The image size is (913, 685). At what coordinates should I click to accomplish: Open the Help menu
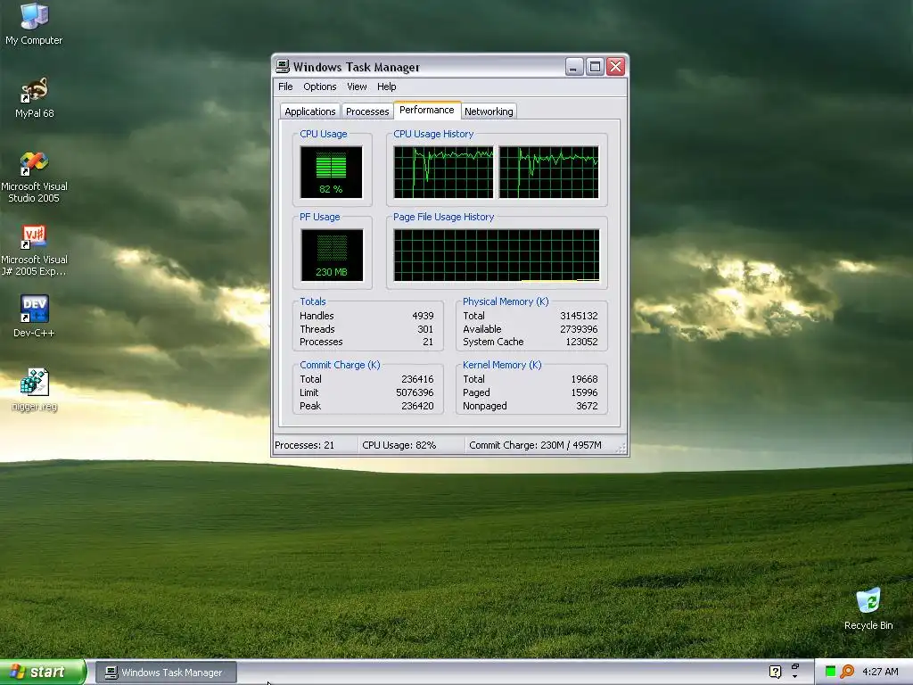tap(387, 87)
